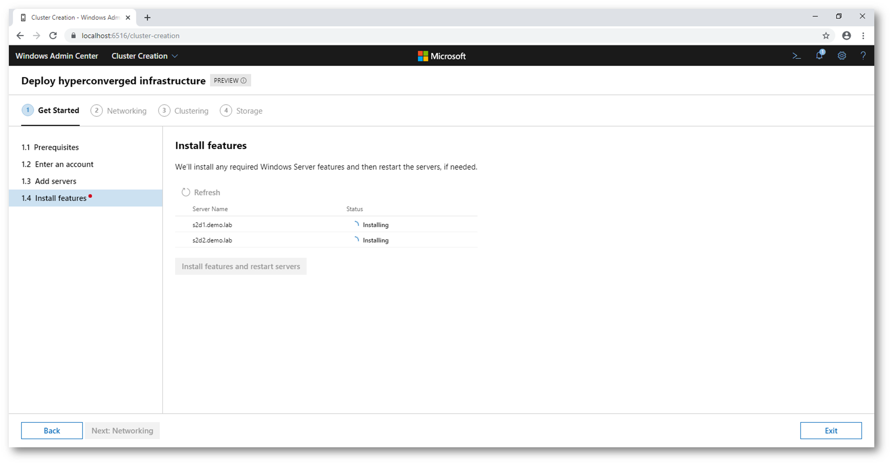Open step 1.4 Install features
The height and width of the screenshot is (465, 892).
click(x=86, y=198)
